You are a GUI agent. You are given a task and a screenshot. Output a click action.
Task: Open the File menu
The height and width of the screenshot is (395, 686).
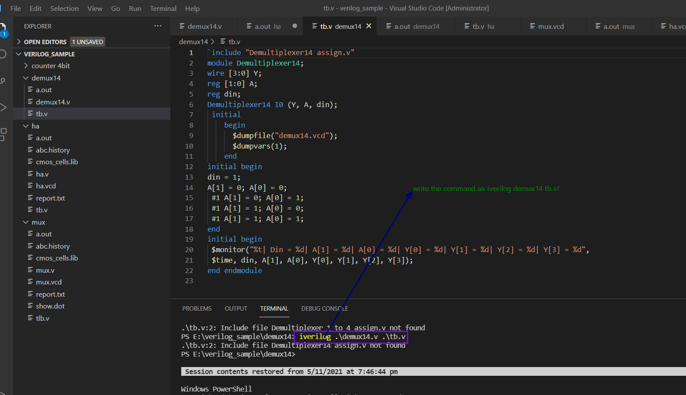[15, 8]
